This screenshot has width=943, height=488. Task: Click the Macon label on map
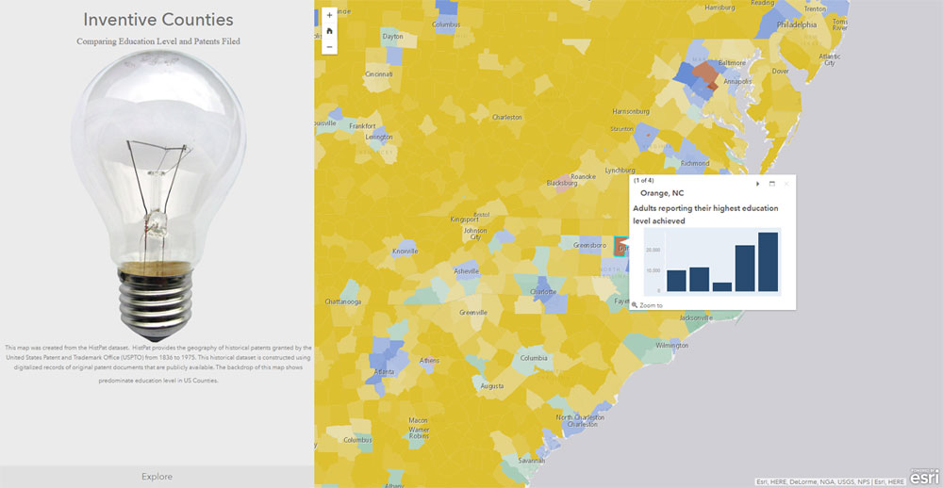[x=418, y=421]
